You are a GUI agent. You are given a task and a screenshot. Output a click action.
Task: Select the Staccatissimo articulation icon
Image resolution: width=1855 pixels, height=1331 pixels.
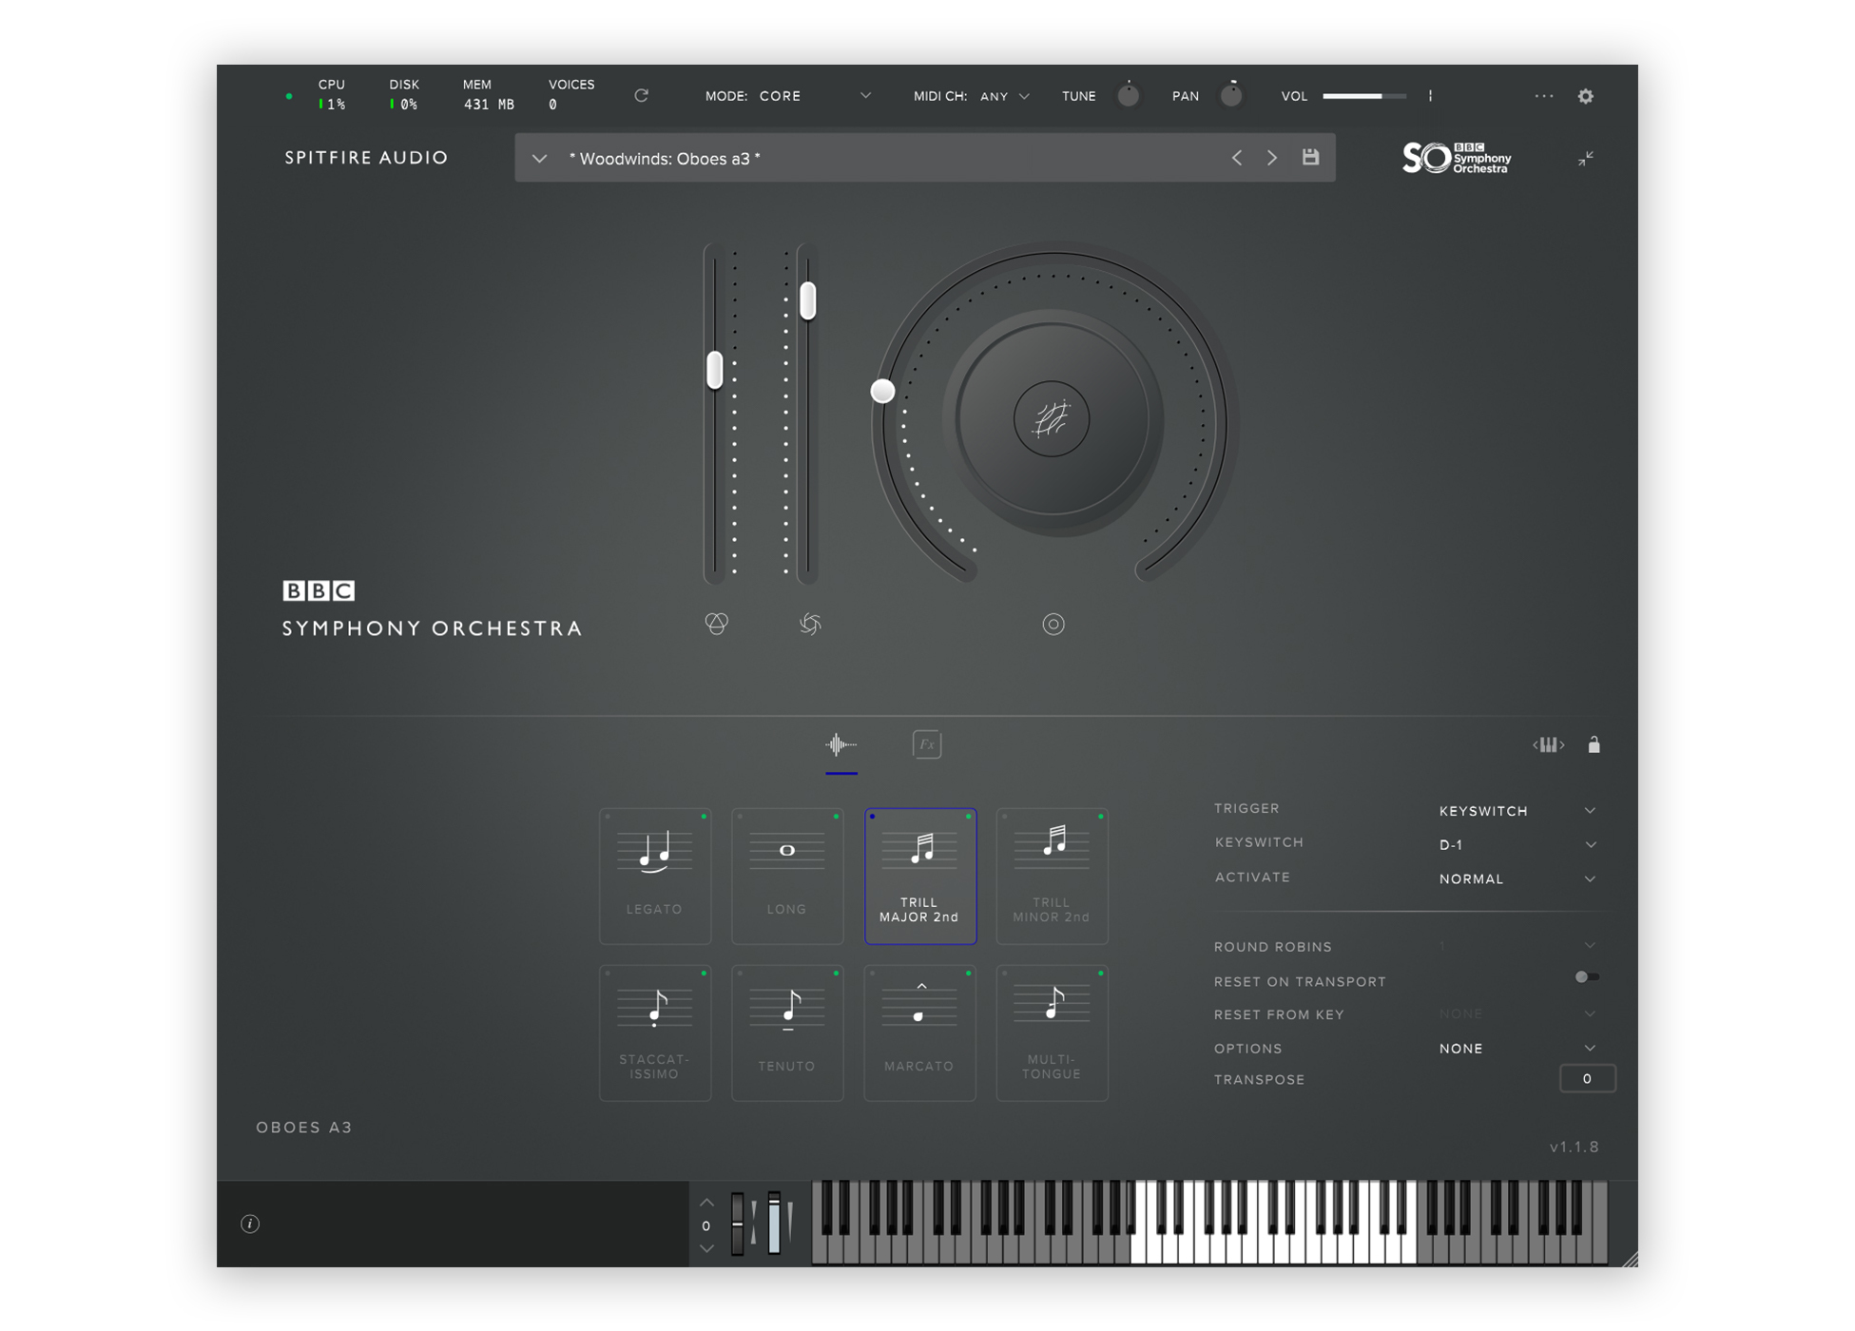coord(654,1032)
